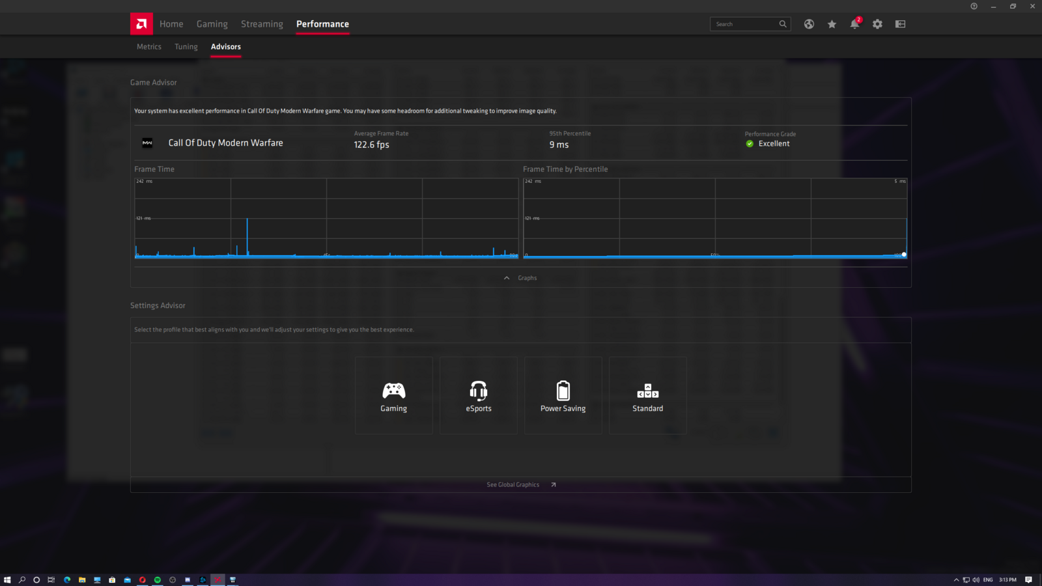Click the percentile marker dot on graph

(x=904, y=255)
